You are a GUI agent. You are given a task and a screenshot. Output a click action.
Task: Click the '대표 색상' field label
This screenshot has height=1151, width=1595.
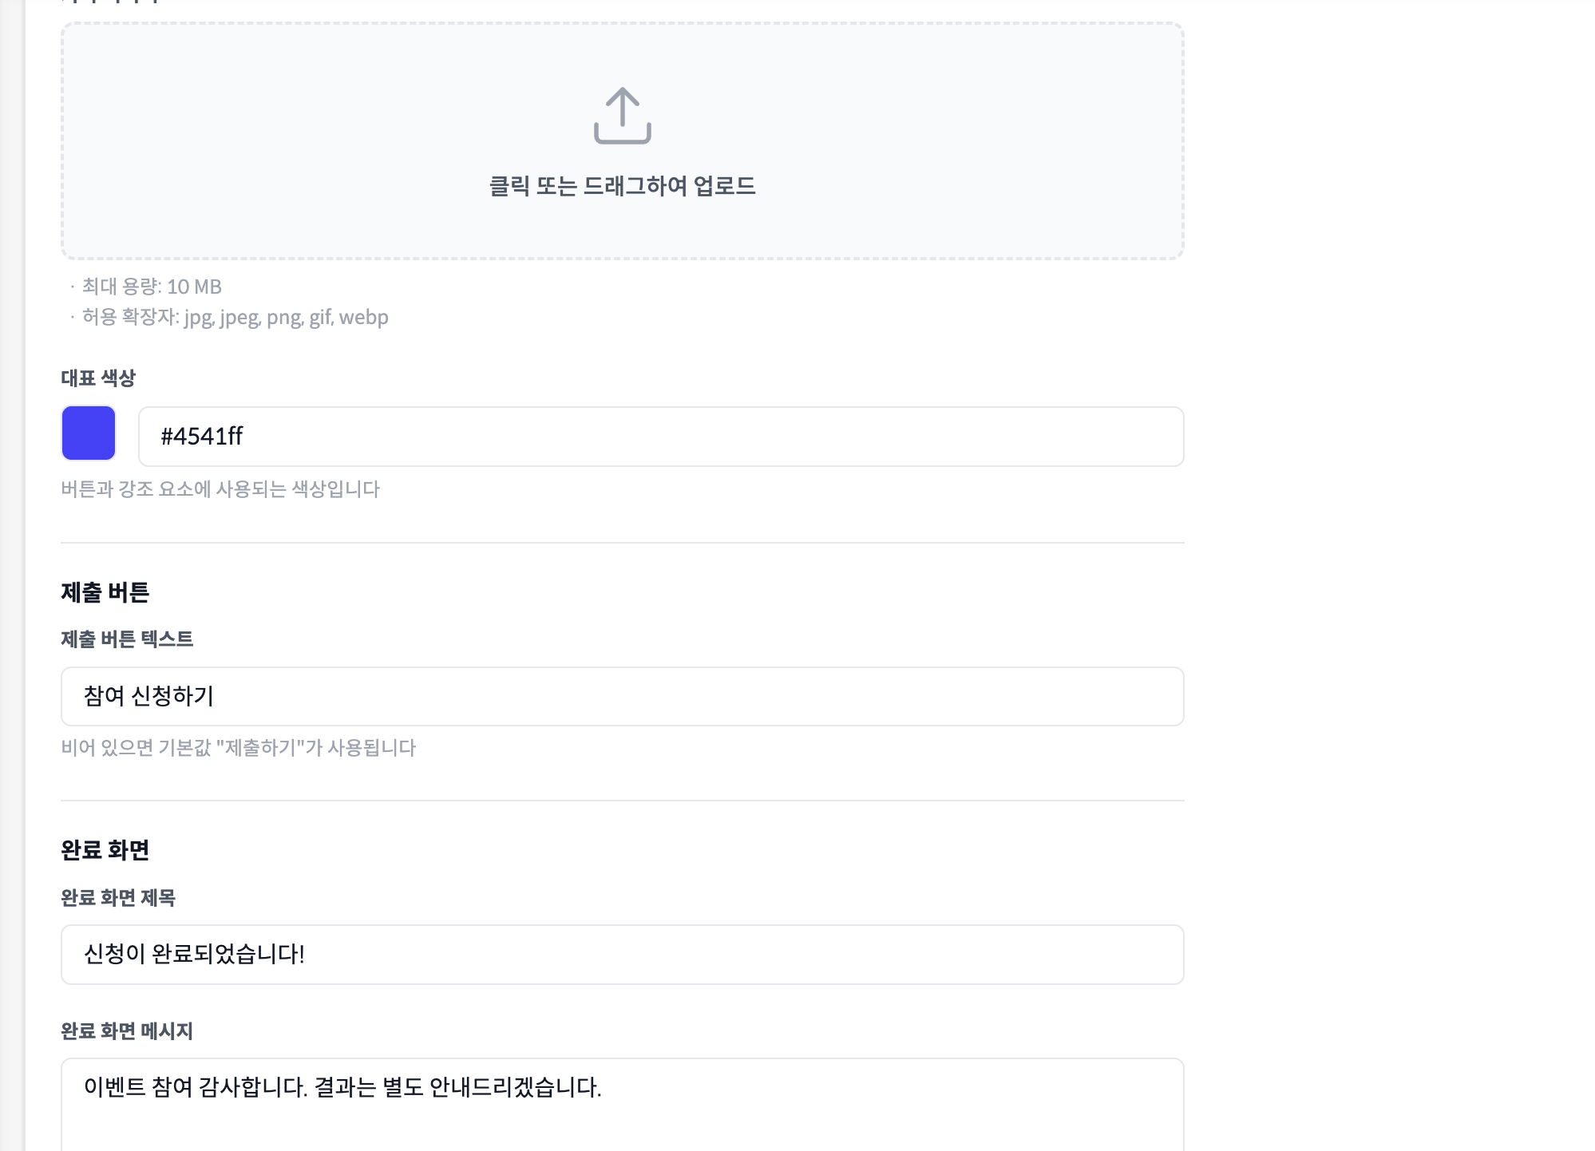coord(98,378)
